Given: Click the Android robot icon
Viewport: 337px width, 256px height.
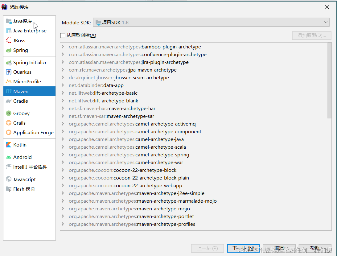Looking at the screenshot, I should click(x=9, y=157).
